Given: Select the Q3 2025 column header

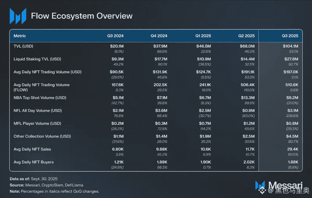Looking at the screenshot, I should pos(290,36).
